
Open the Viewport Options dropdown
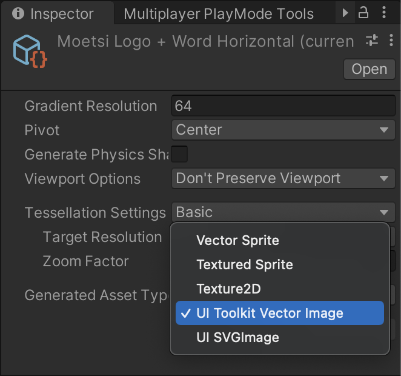coord(283,178)
